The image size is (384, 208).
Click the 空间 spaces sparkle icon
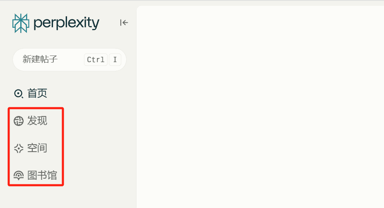(x=19, y=148)
